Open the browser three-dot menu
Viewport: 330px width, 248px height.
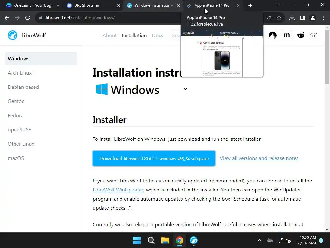[x=323, y=18]
